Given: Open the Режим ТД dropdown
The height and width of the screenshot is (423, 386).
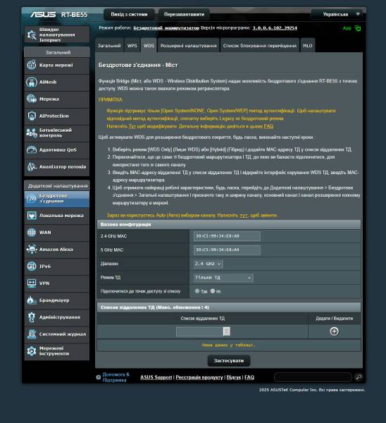Looking at the screenshot, I should pyautogui.click(x=223, y=278).
